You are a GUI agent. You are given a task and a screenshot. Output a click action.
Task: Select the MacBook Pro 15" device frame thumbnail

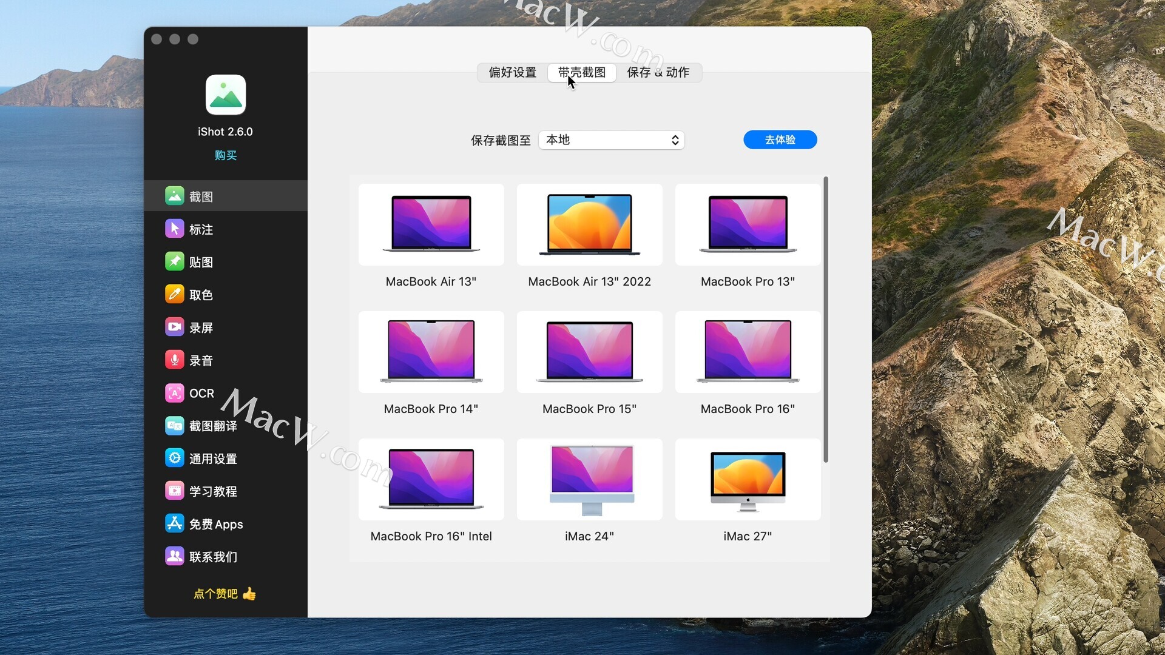point(590,352)
